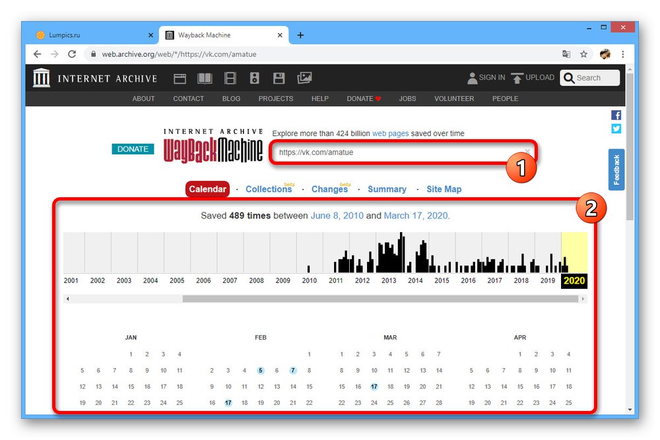Share the page via Twitter icon
Screen dimensions: 660x440
coord(616,129)
